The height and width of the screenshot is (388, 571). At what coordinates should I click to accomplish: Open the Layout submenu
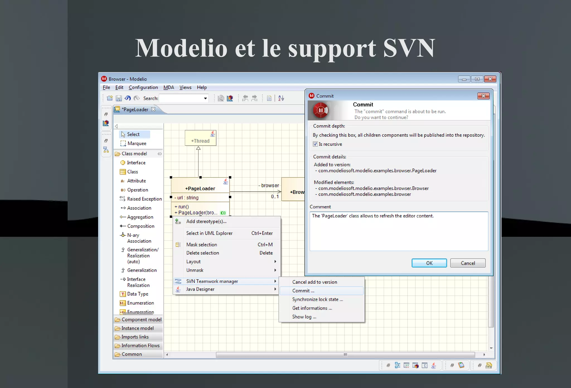(226, 262)
